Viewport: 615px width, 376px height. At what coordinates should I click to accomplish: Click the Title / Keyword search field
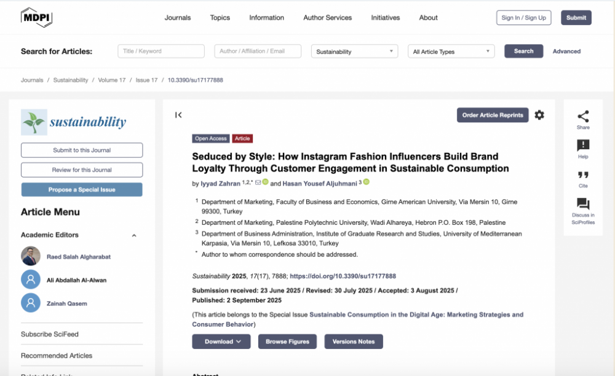tap(161, 51)
